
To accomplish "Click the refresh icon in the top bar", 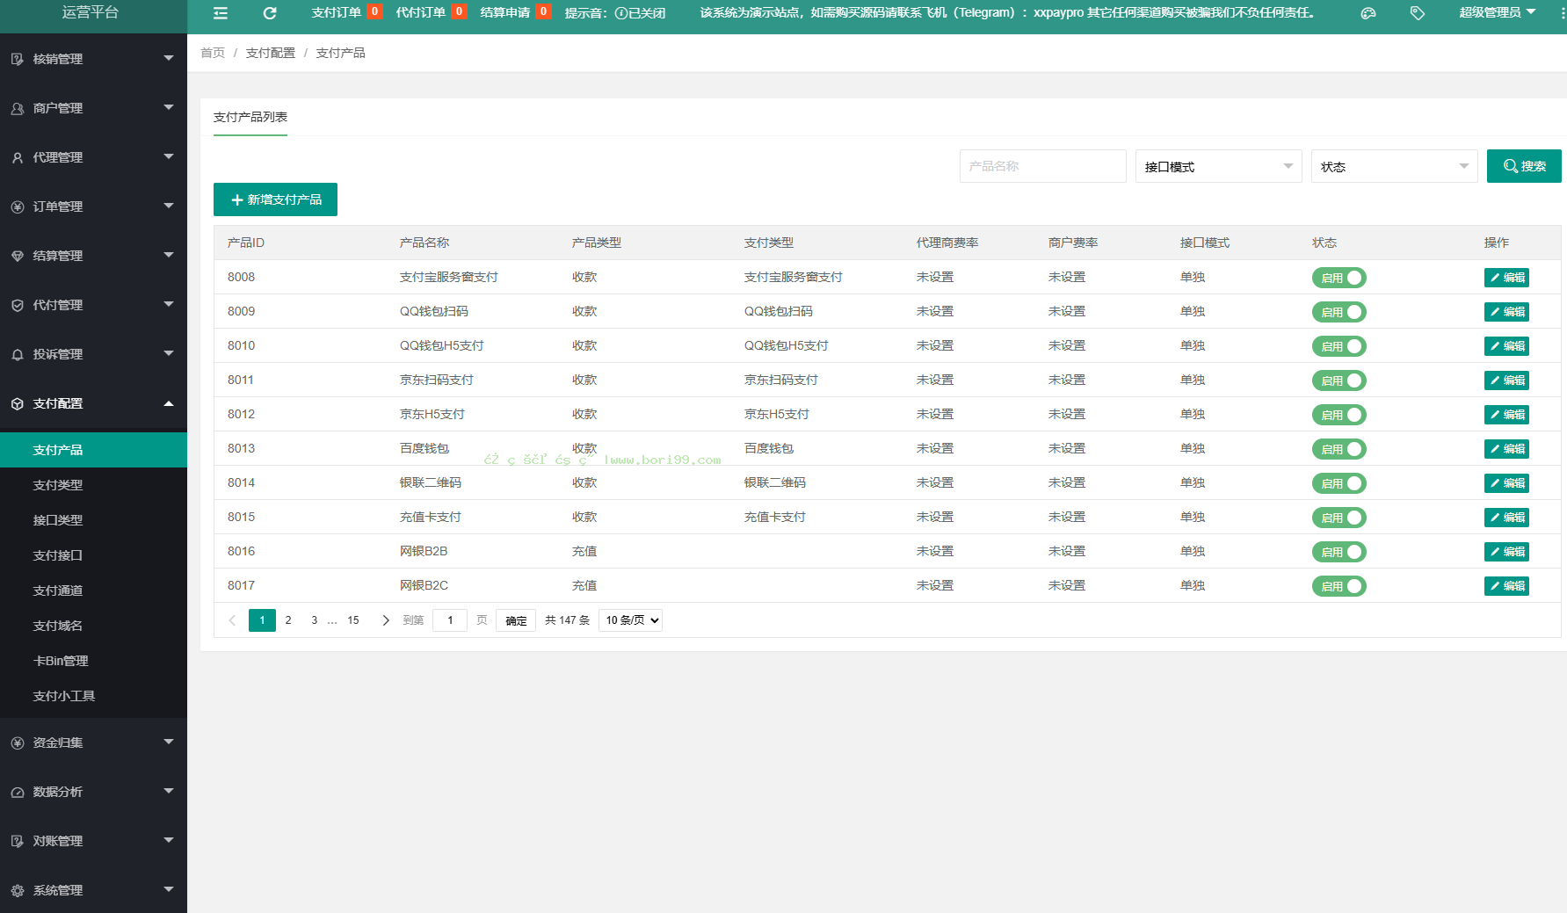I will [270, 13].
